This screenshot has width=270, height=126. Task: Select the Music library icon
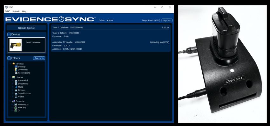[x=16, y=87]
